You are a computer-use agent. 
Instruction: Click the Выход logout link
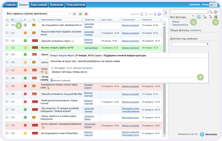205,4
